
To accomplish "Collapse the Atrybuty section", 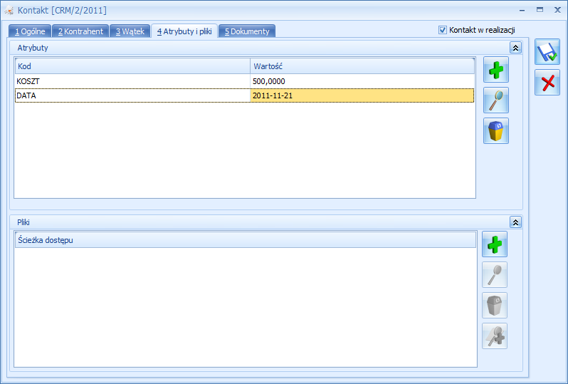I will pos(515,48).
